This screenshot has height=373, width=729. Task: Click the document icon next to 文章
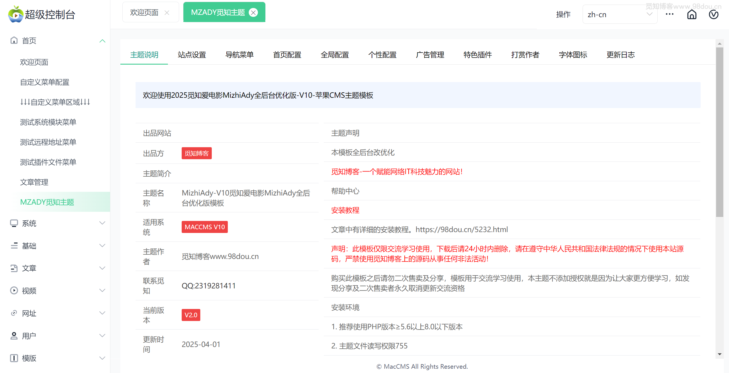coord(14,268)
